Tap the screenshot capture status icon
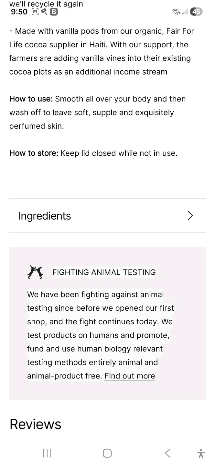 coord(35,12)
